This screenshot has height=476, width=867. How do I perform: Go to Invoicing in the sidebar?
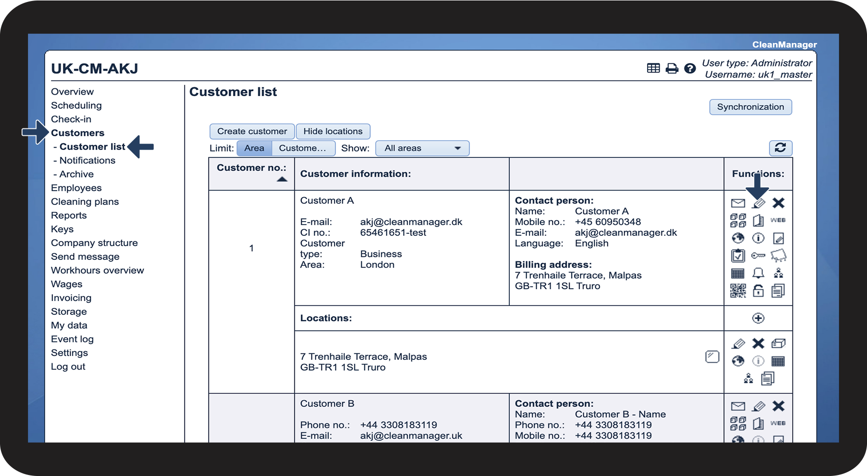click(x=71, y=298)
